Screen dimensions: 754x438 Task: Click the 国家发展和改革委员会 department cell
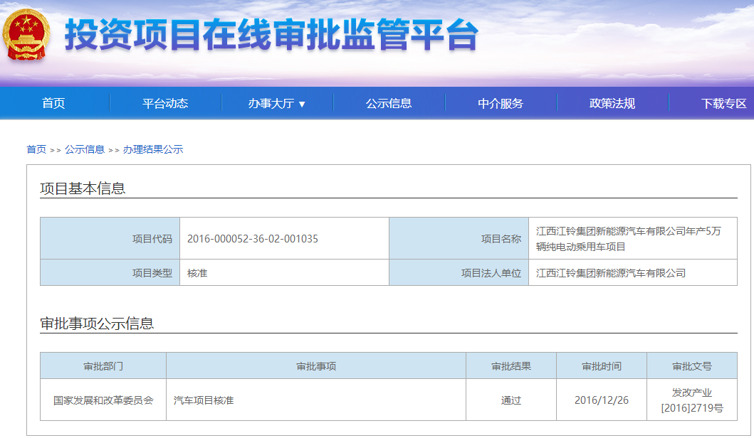click(x=103, y=400)
